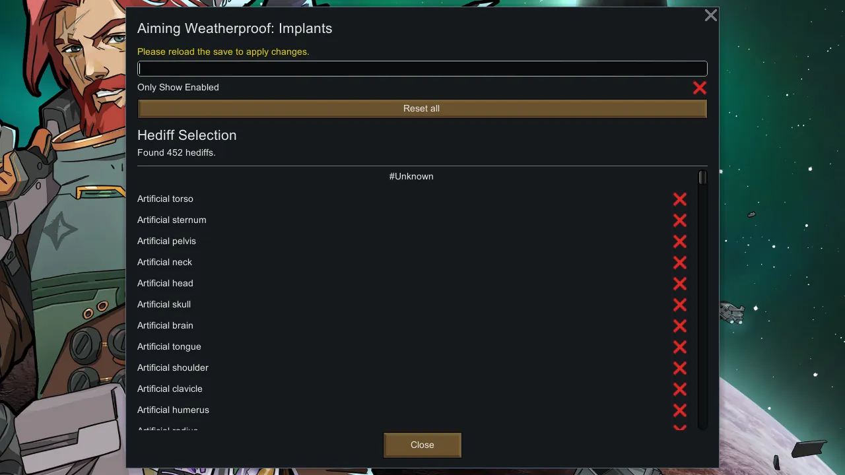The height and width of the screenshot is (475, 845).
Task: Select the #Unknown category header
Action: 411,176
